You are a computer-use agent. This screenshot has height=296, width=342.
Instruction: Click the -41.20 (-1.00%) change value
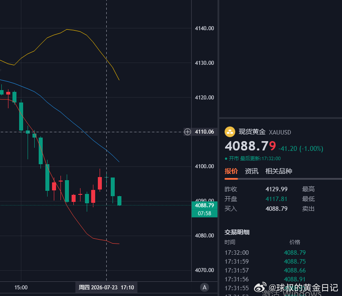[x=301, y=149]
